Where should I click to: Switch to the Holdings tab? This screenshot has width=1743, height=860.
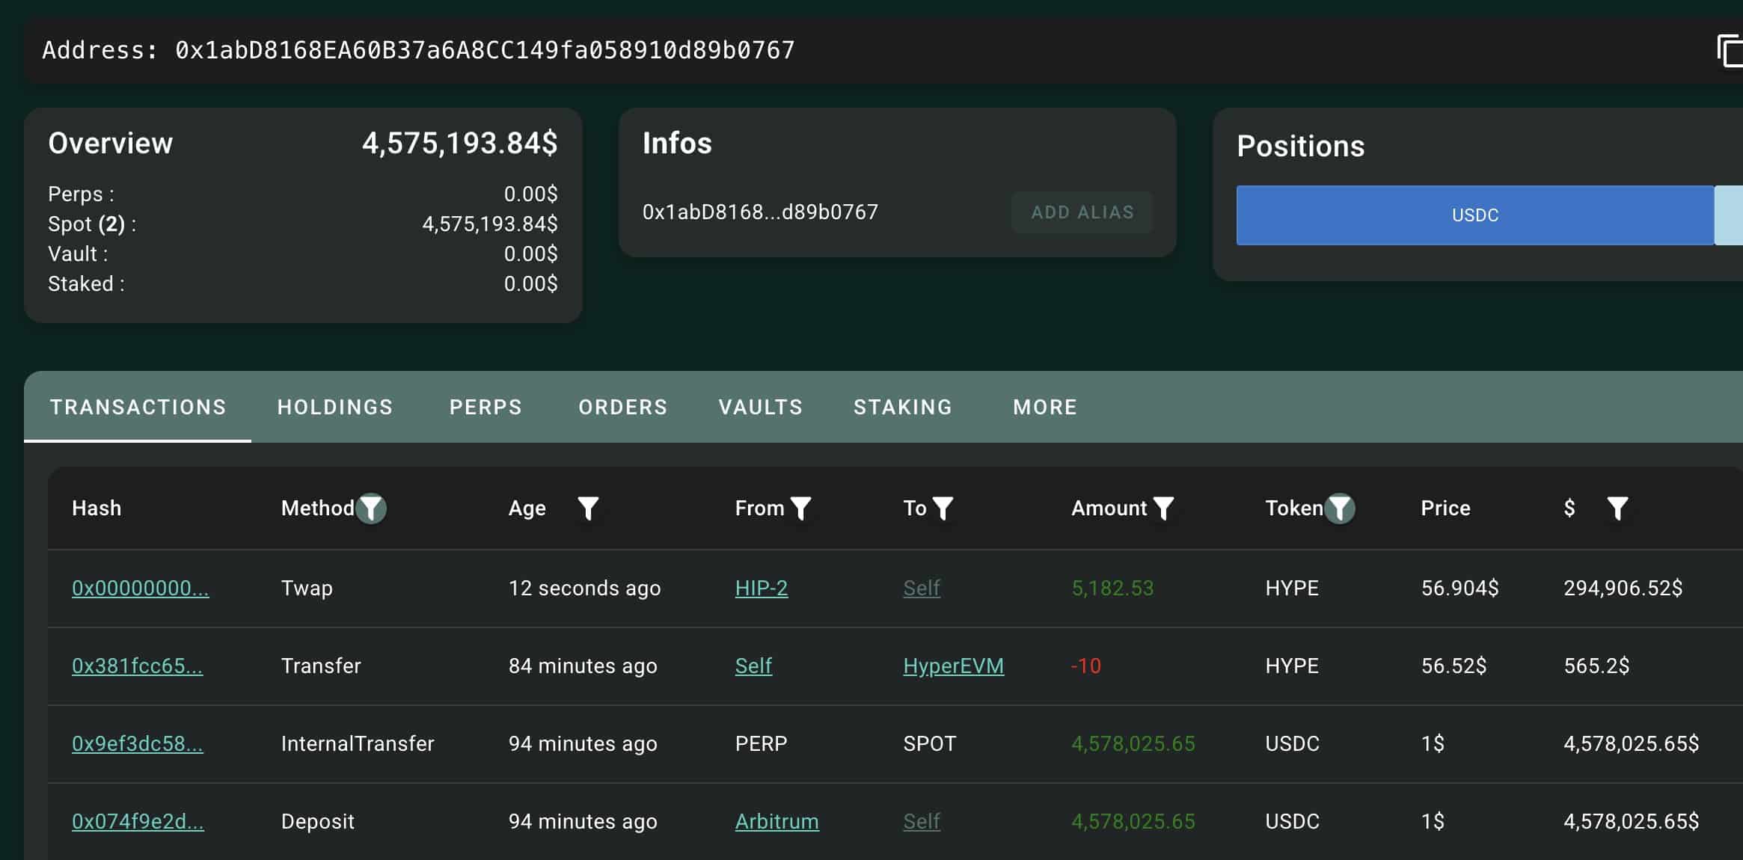tap(335, 407)
